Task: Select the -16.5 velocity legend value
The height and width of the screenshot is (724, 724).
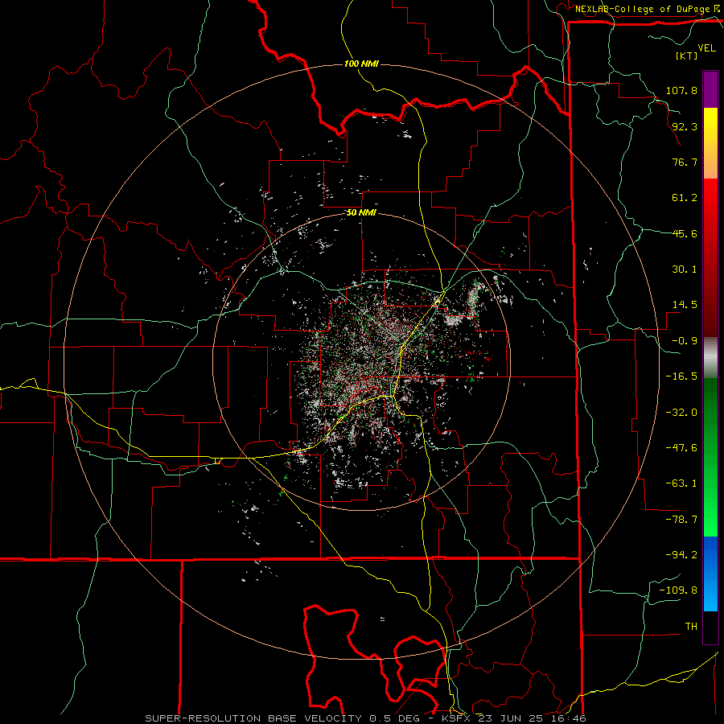Action: (x=681, y=376)
